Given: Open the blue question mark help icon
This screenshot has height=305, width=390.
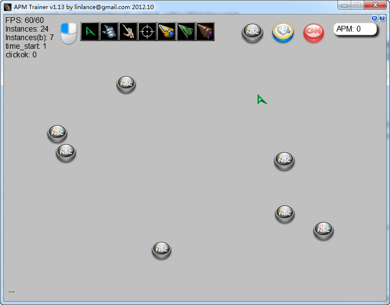Looking at the screenshot, I should [x=382, y=18].
